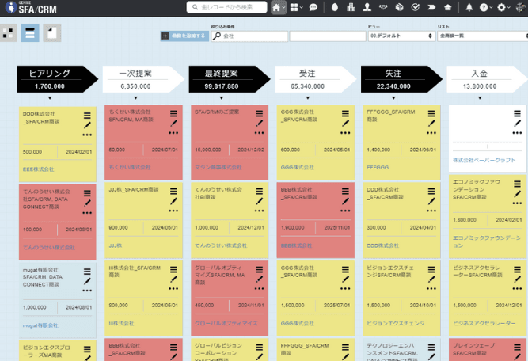528x361 pixels.
Task: Open the ビジネスアクセラレーター company link
Action: pyautogui.click(x=484, y=323)
